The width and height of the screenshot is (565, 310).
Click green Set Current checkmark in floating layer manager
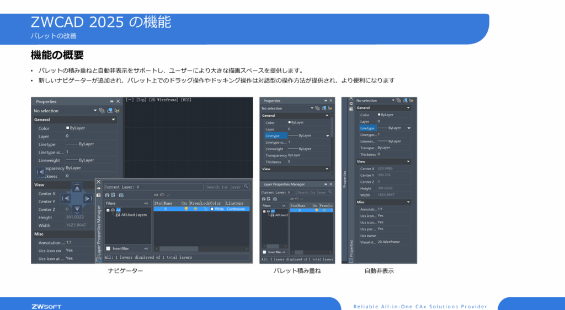point(168,195)
